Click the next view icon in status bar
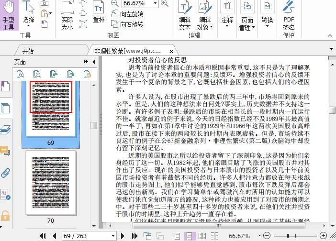Image resolution: width=336 pixels, height=241 pixels. (x=160, y=236)
